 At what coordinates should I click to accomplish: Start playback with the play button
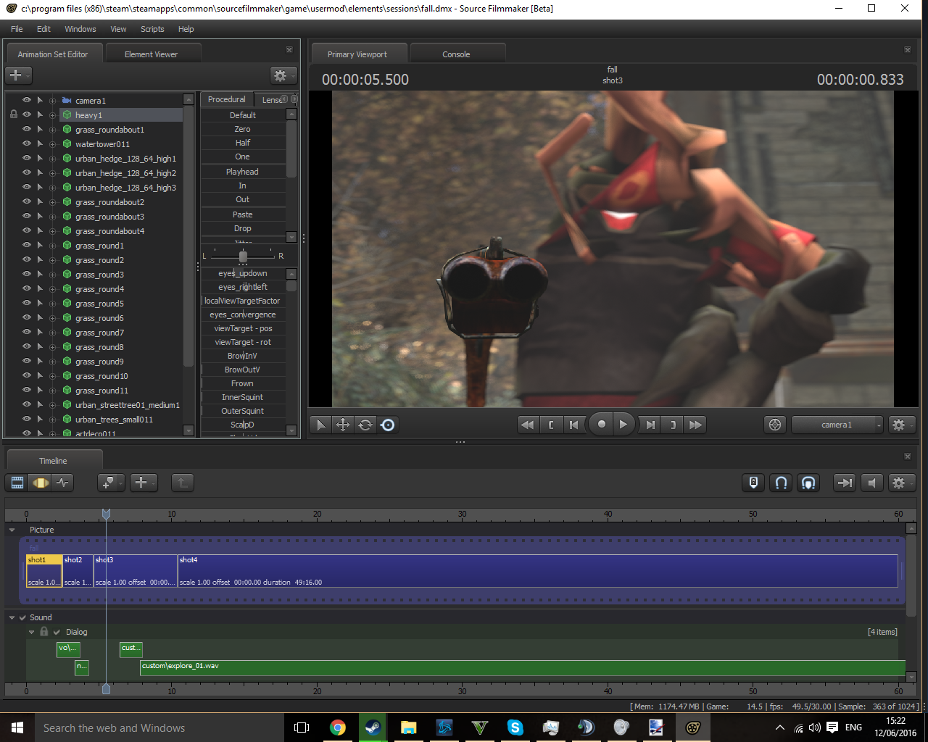click(623, 425)
